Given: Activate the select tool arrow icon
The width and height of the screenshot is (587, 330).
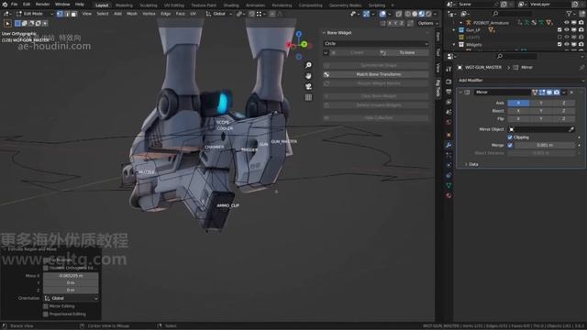Looking at the screenshot, I should point(7,23).
